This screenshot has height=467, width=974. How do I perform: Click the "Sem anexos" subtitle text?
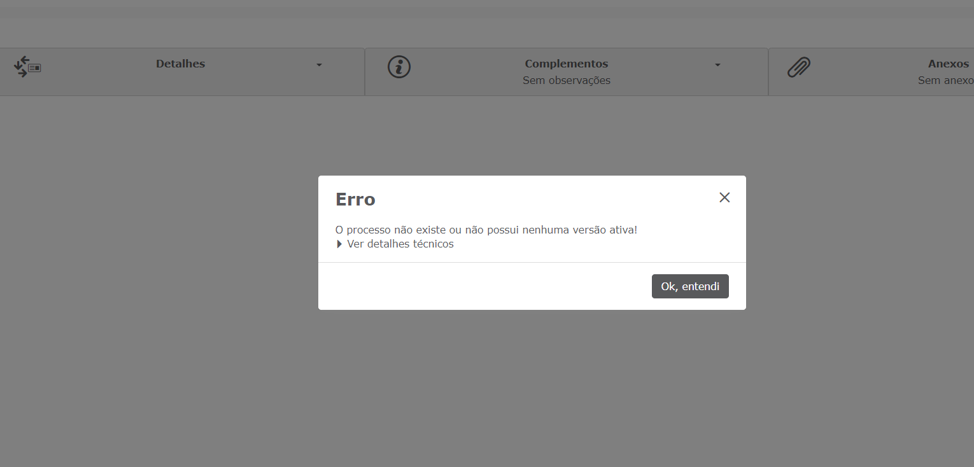point(945,81)
